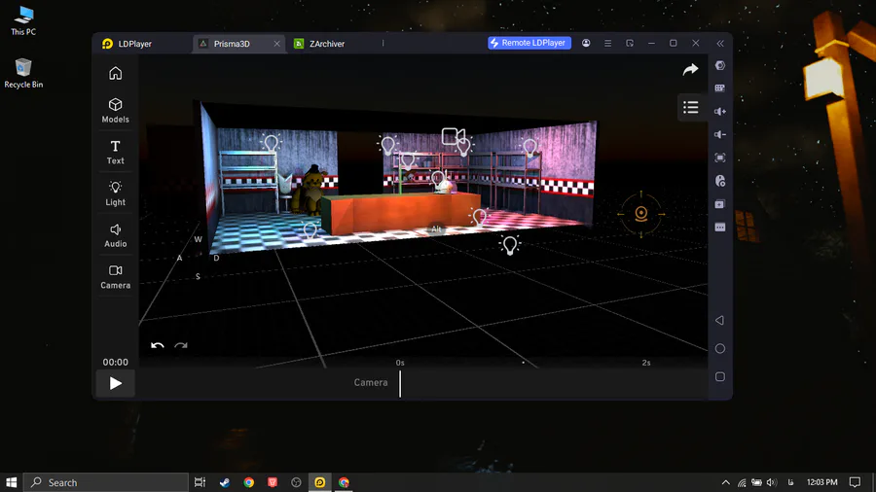The height and width of the screenshot is (492, 876).
Task: Close the Prisma3D tab
Action: (x=276, y=44)
